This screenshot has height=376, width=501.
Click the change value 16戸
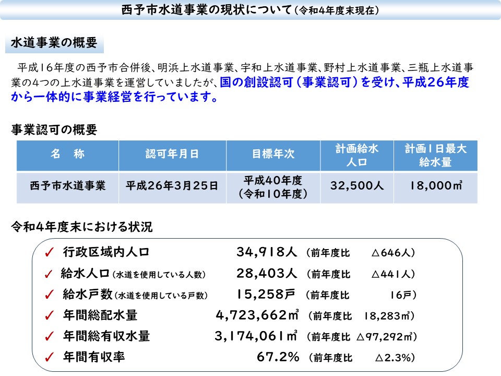click(401, 295)
